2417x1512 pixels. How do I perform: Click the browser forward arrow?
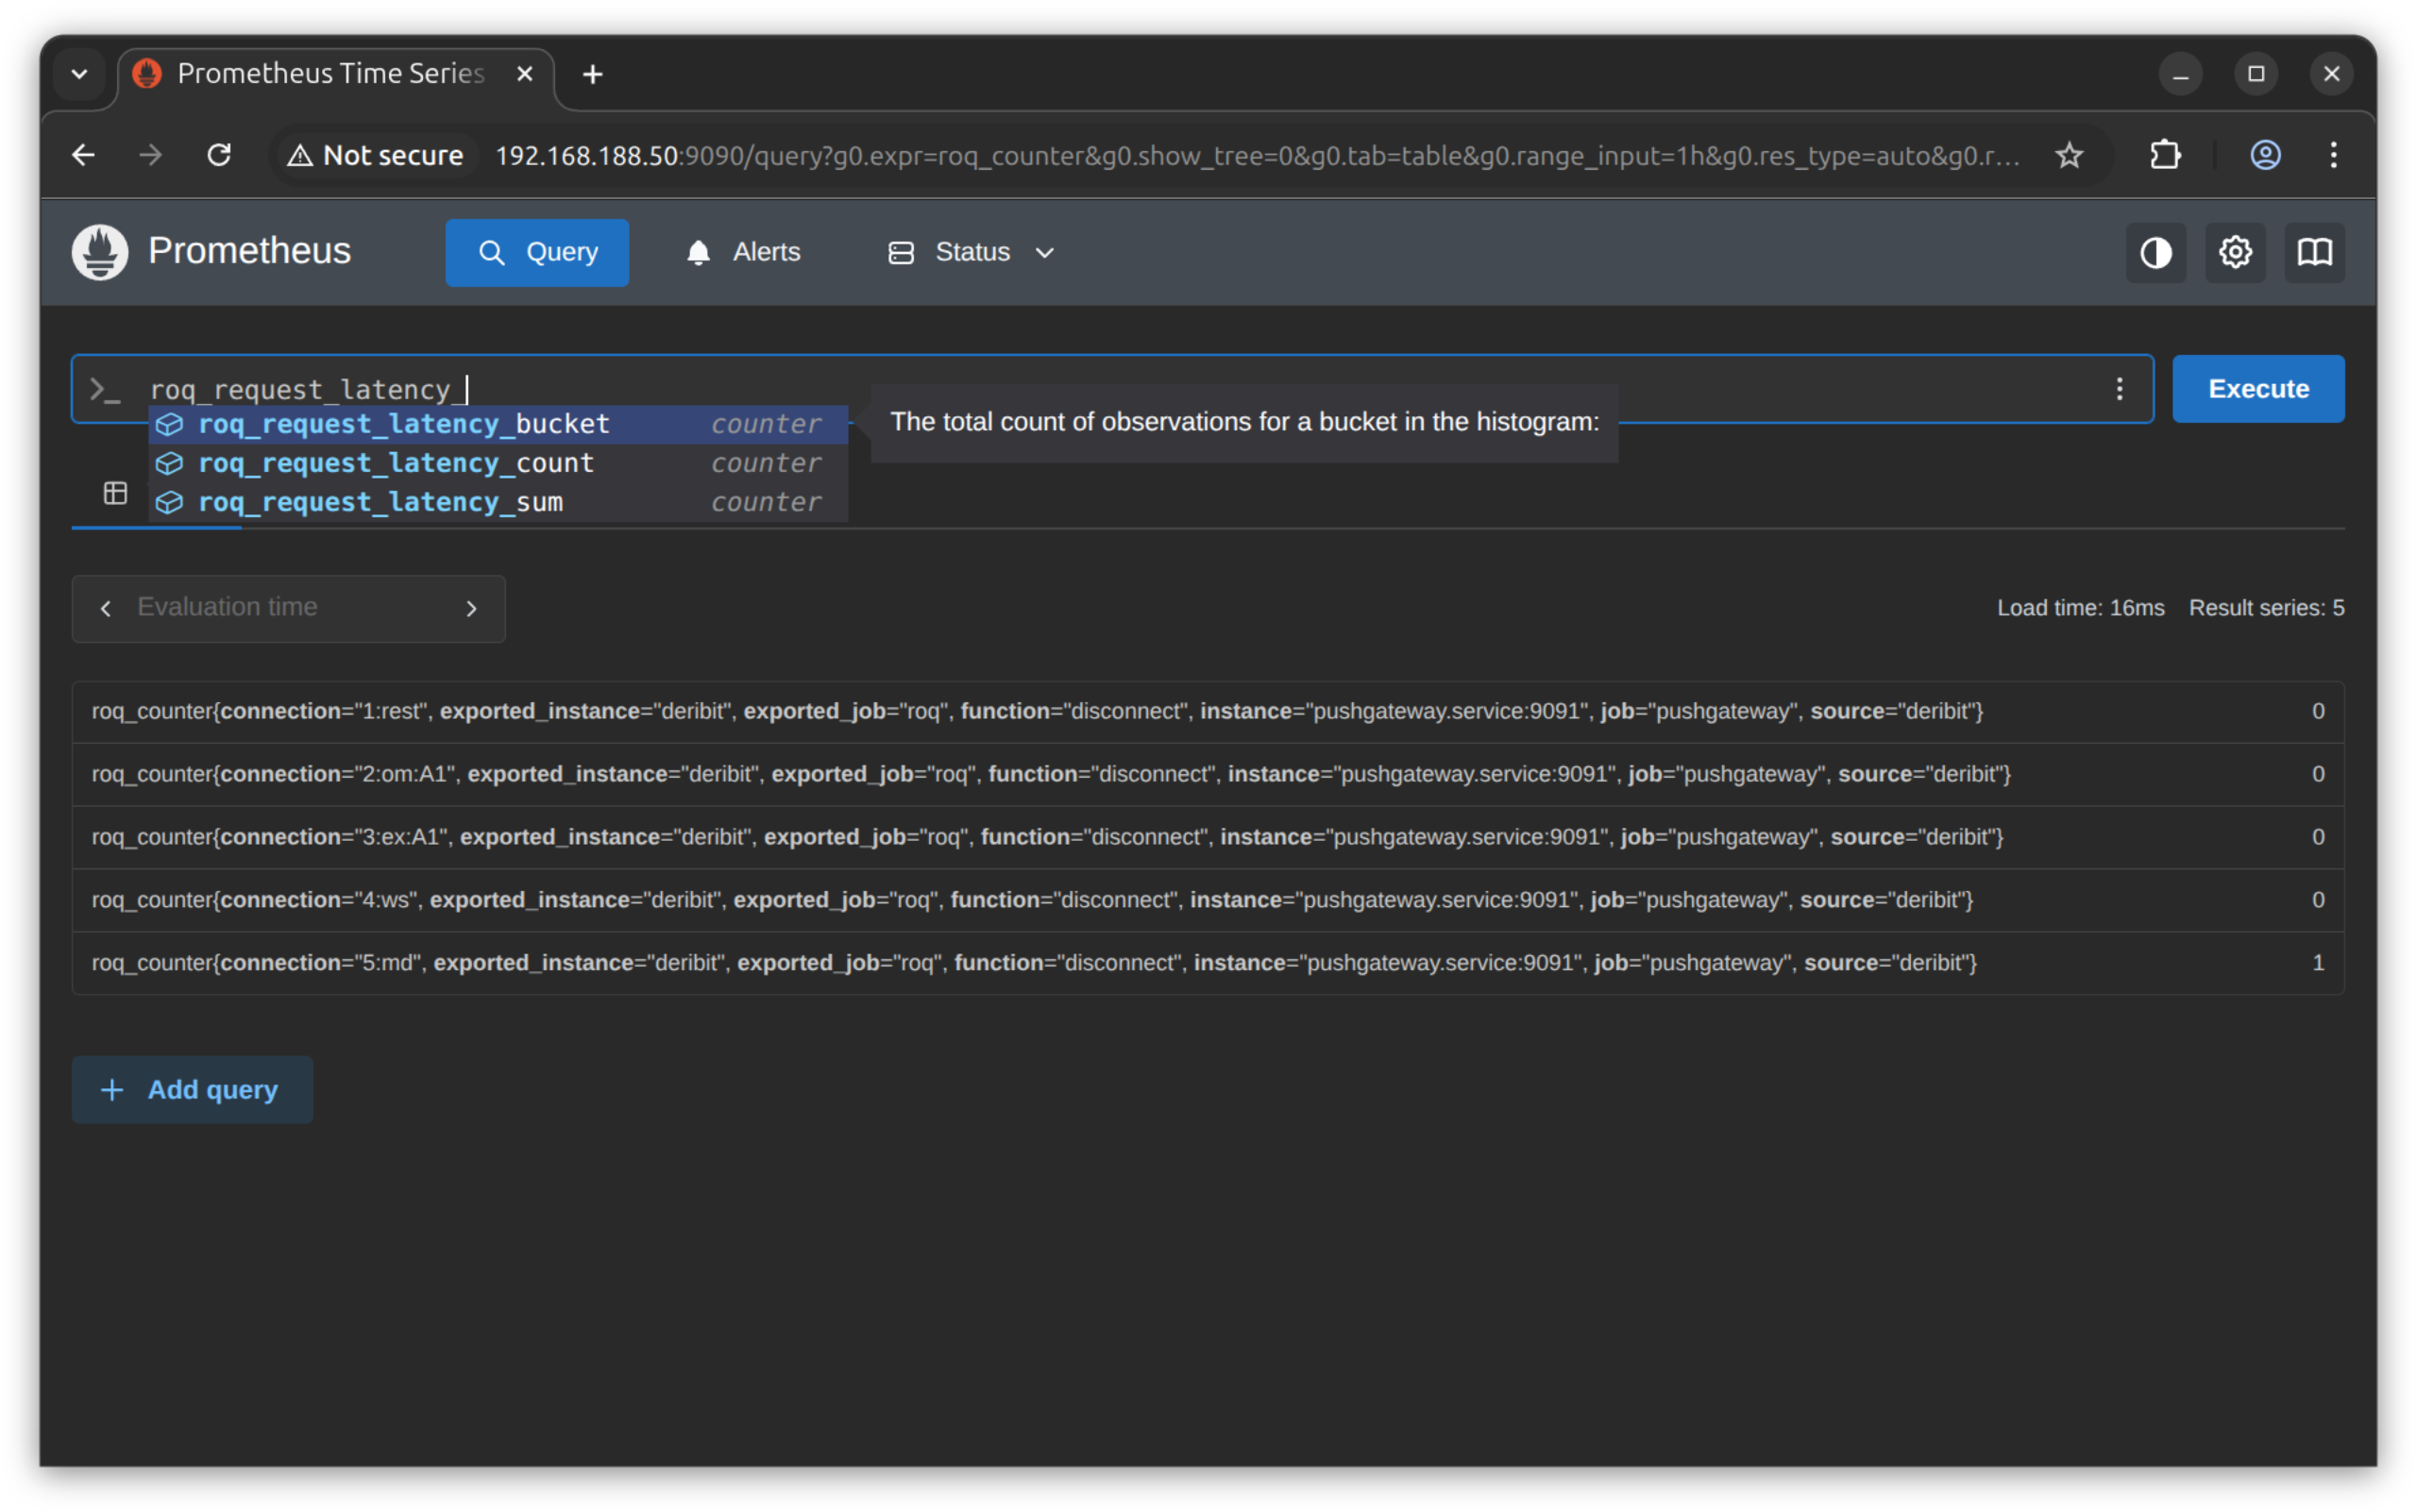150,155
